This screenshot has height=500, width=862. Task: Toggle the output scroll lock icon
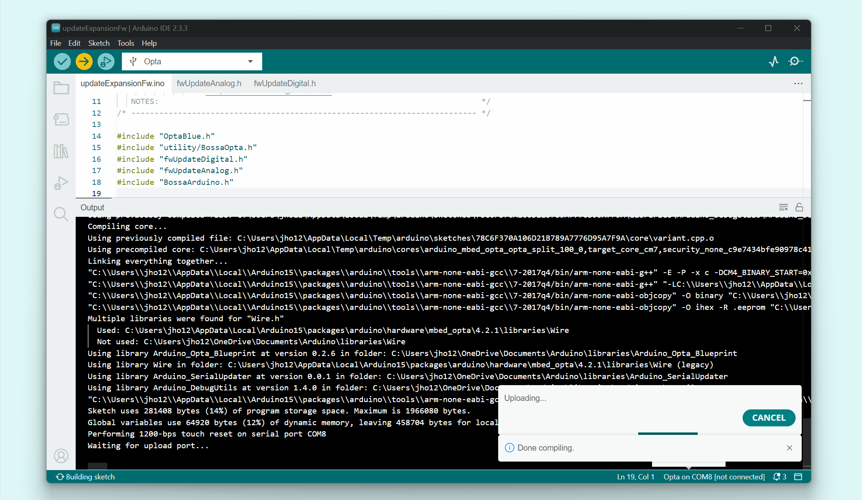pyautogui.click(x=799, y=208)
